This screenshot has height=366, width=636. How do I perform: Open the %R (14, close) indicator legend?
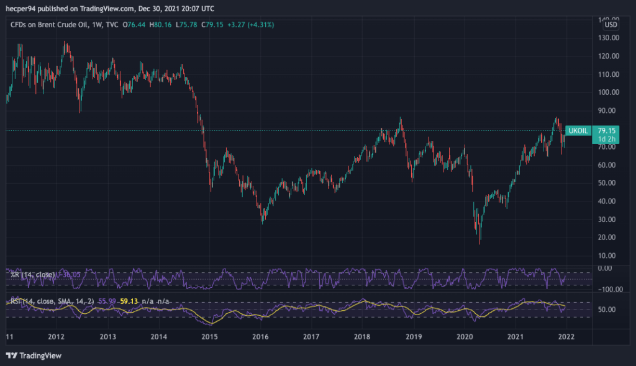click(x=32, y=275)
